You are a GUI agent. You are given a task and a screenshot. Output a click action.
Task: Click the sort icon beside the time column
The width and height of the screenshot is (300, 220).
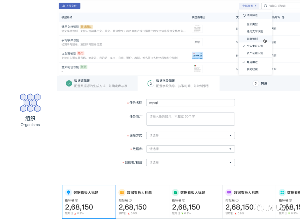click(x=283, y=17)
